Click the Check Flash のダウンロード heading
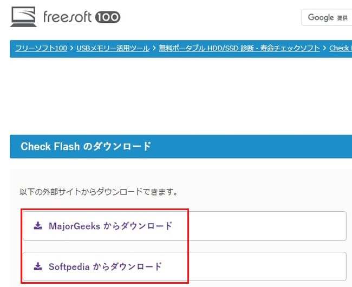 [x=86, y=147]
